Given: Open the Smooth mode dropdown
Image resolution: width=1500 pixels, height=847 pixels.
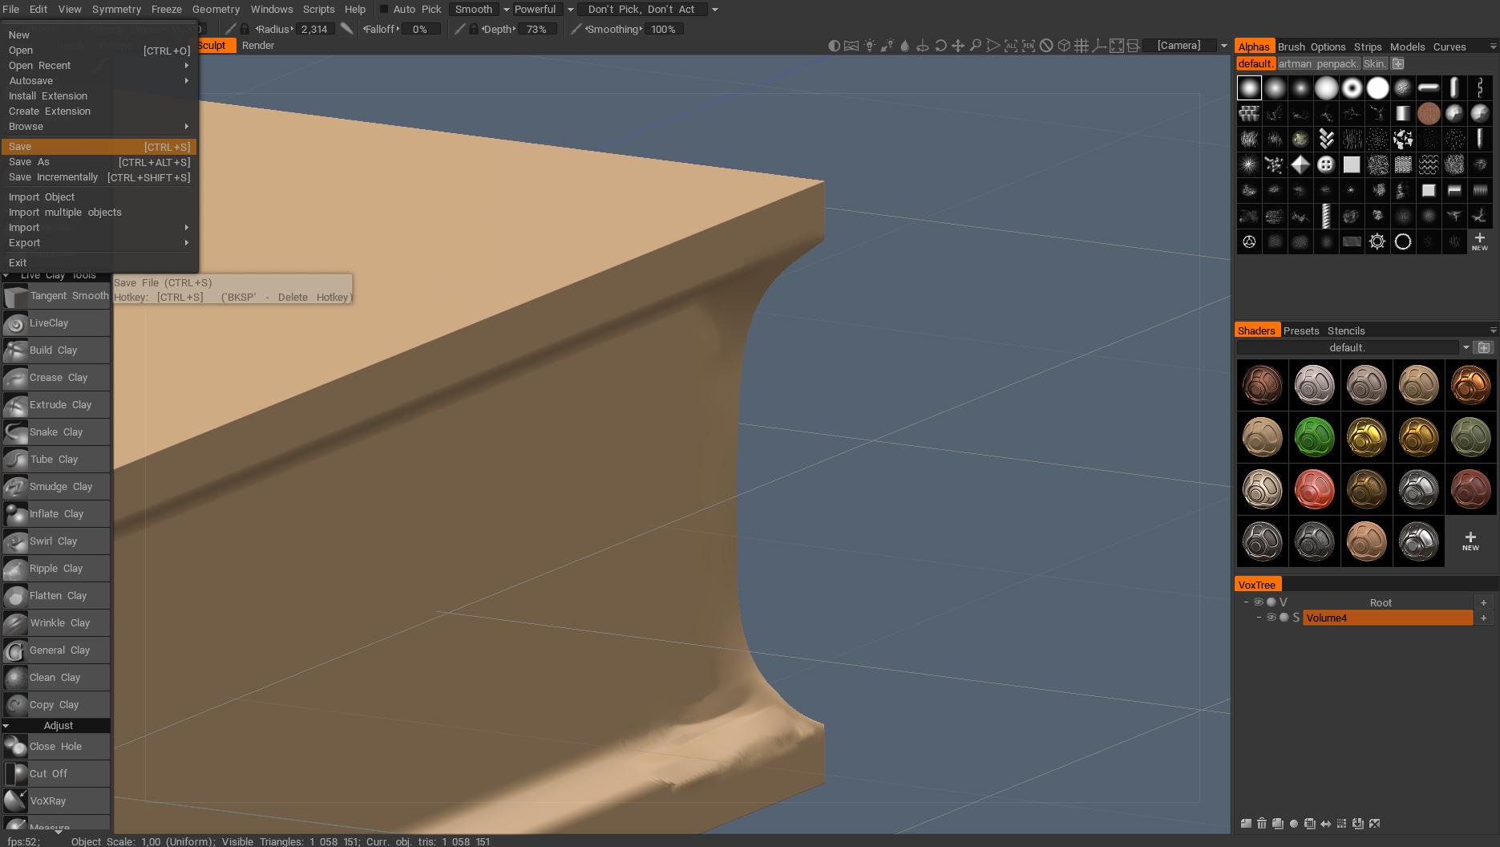Looking at the screenshot, I should 479,10.
